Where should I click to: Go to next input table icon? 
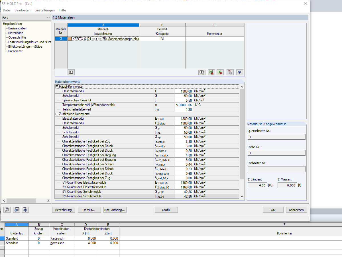25,210
